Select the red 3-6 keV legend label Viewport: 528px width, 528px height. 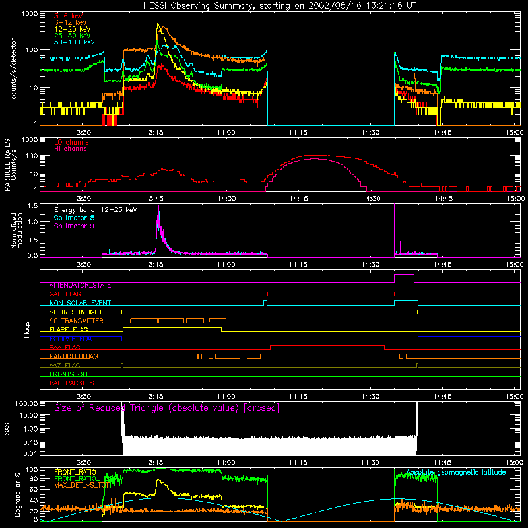tap(69, 16)
